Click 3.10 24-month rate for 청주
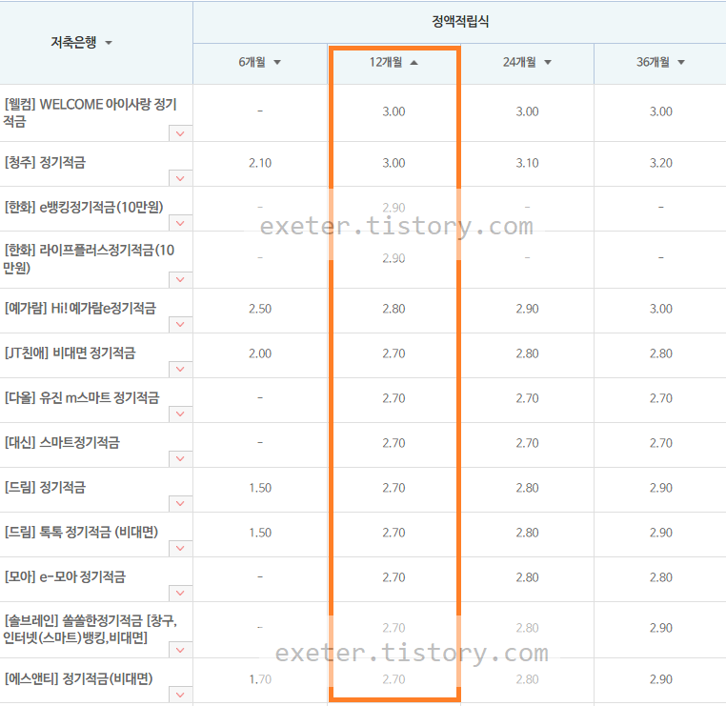726x706 pixels. point(528,163)
